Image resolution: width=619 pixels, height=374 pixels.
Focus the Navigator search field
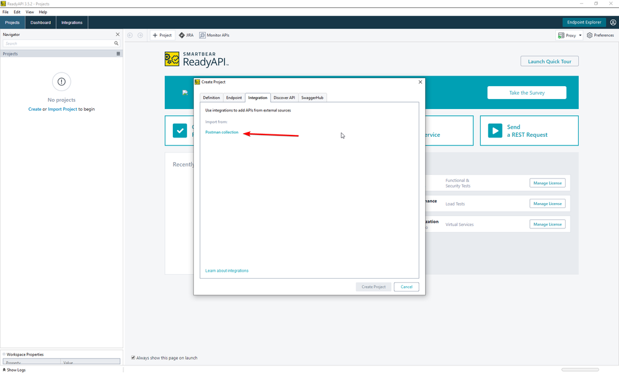click(58, 43)
